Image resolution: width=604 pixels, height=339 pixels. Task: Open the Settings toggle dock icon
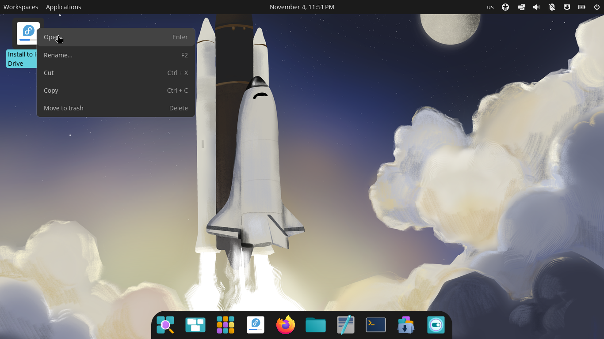point(436,325)
